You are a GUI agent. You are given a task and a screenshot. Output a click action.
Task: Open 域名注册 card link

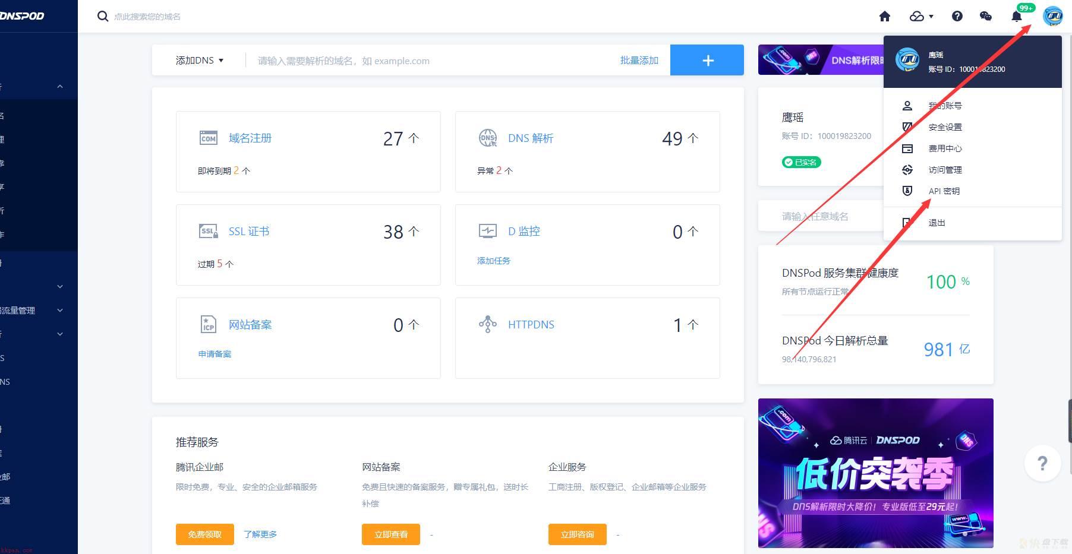pyautogui.click(x=250, y=138)
